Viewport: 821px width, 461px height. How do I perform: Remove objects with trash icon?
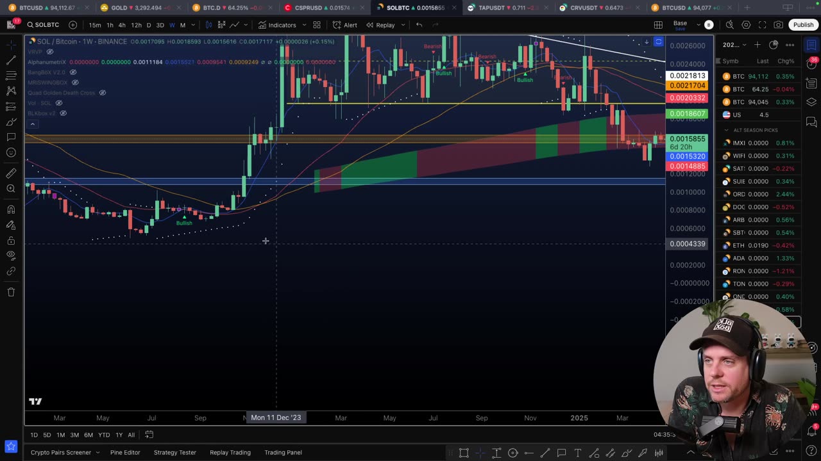[x=11, y=292]
